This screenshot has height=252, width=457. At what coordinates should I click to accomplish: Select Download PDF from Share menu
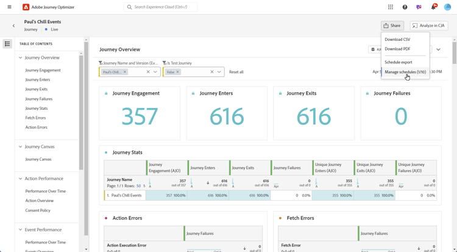[397, 49]
